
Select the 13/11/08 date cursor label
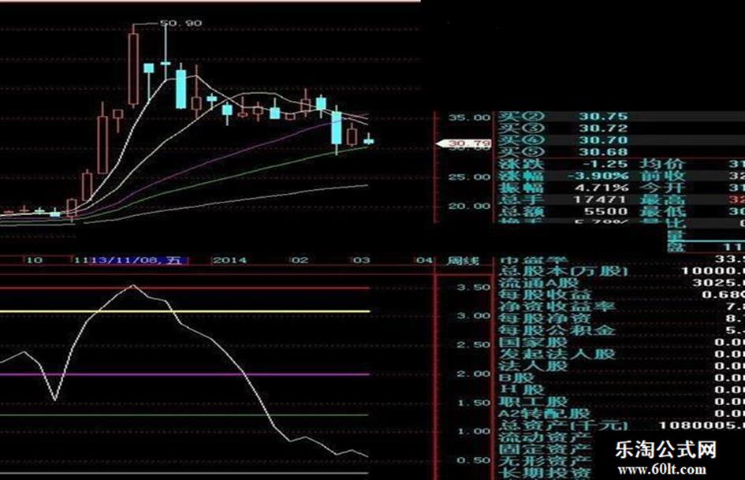[x=138, y=260]
